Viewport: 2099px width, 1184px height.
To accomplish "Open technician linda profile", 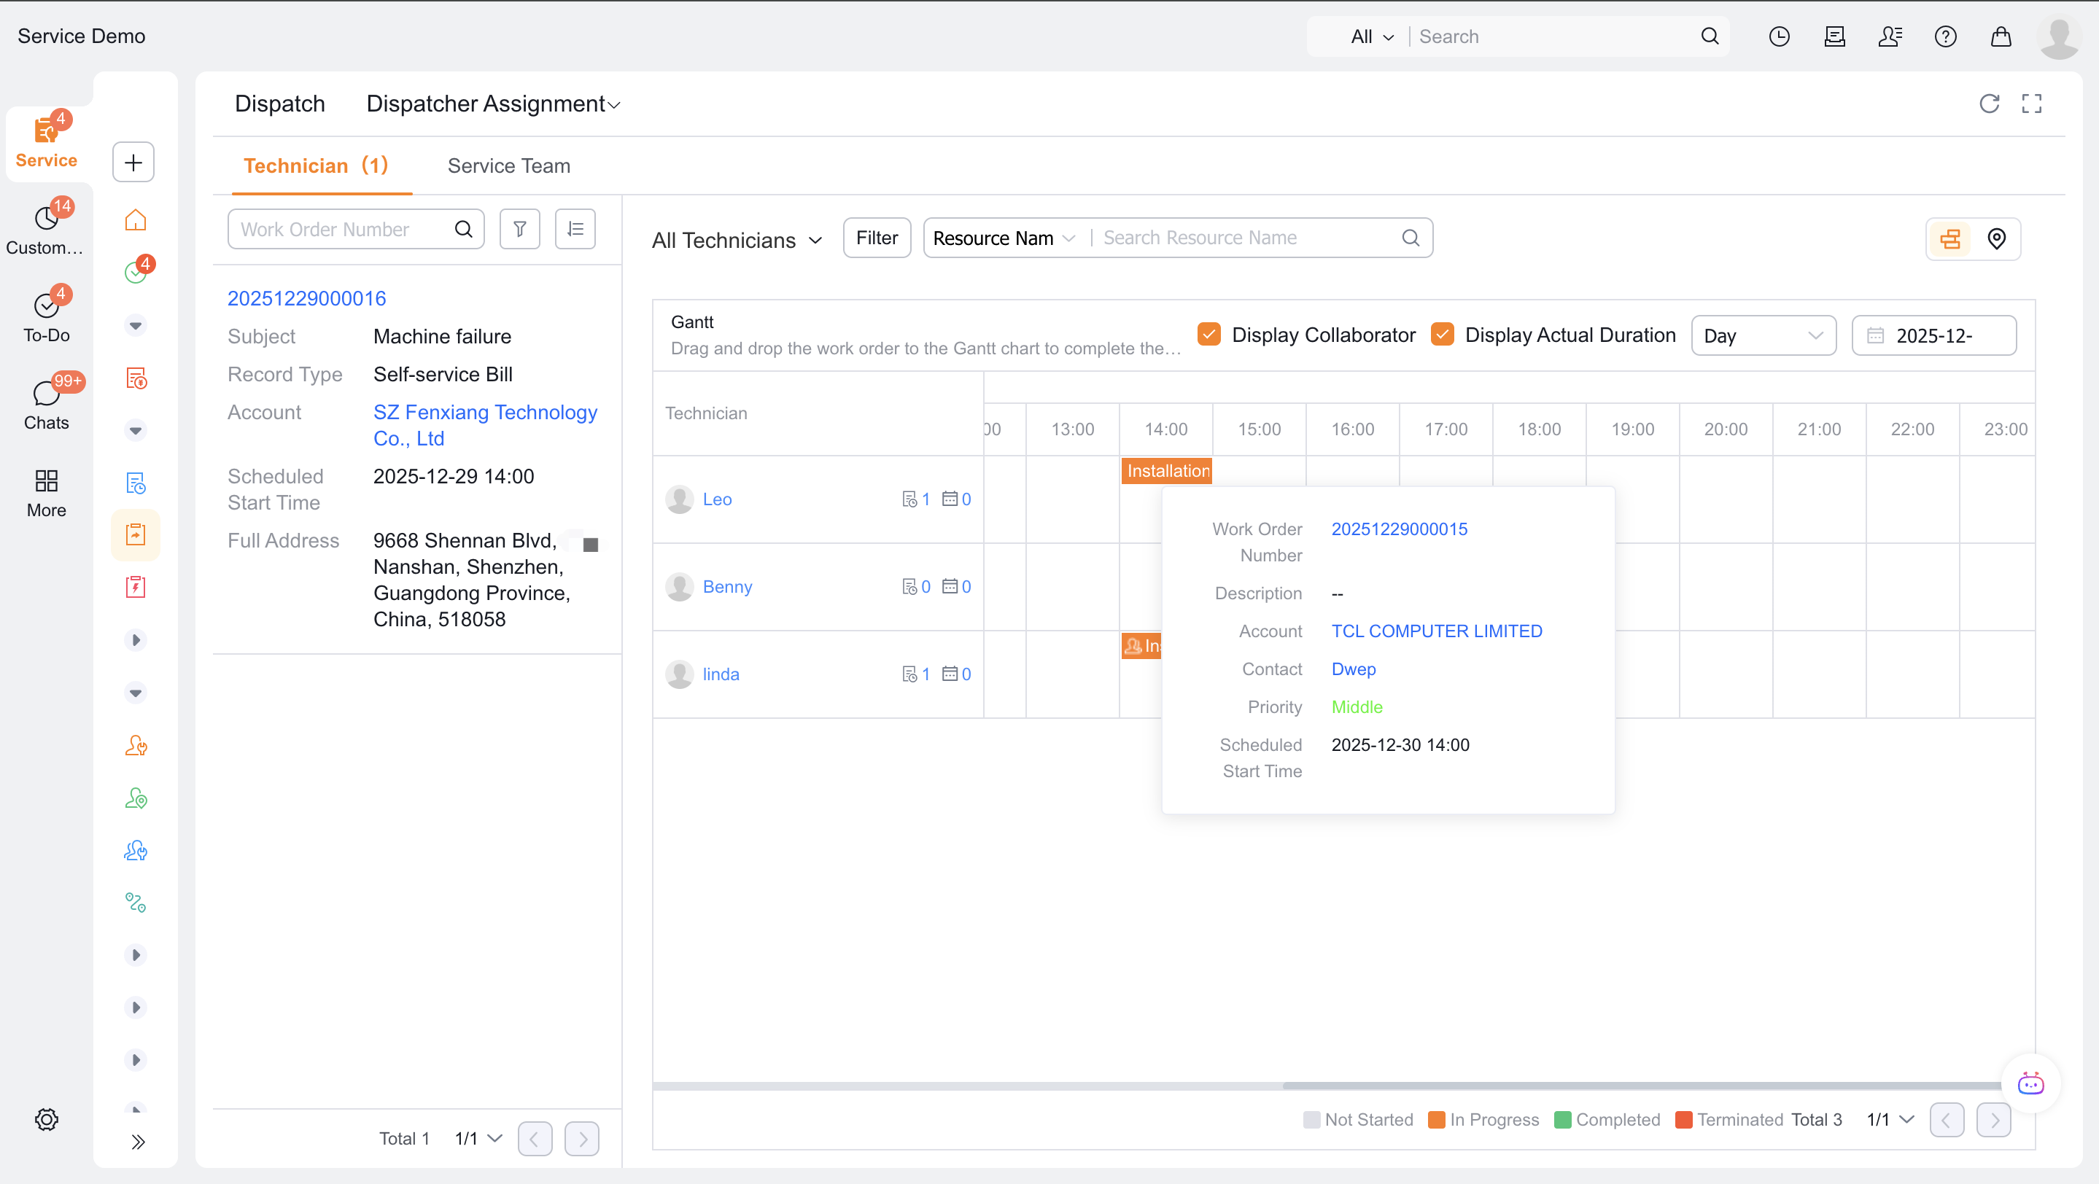I will pos(721,674).
